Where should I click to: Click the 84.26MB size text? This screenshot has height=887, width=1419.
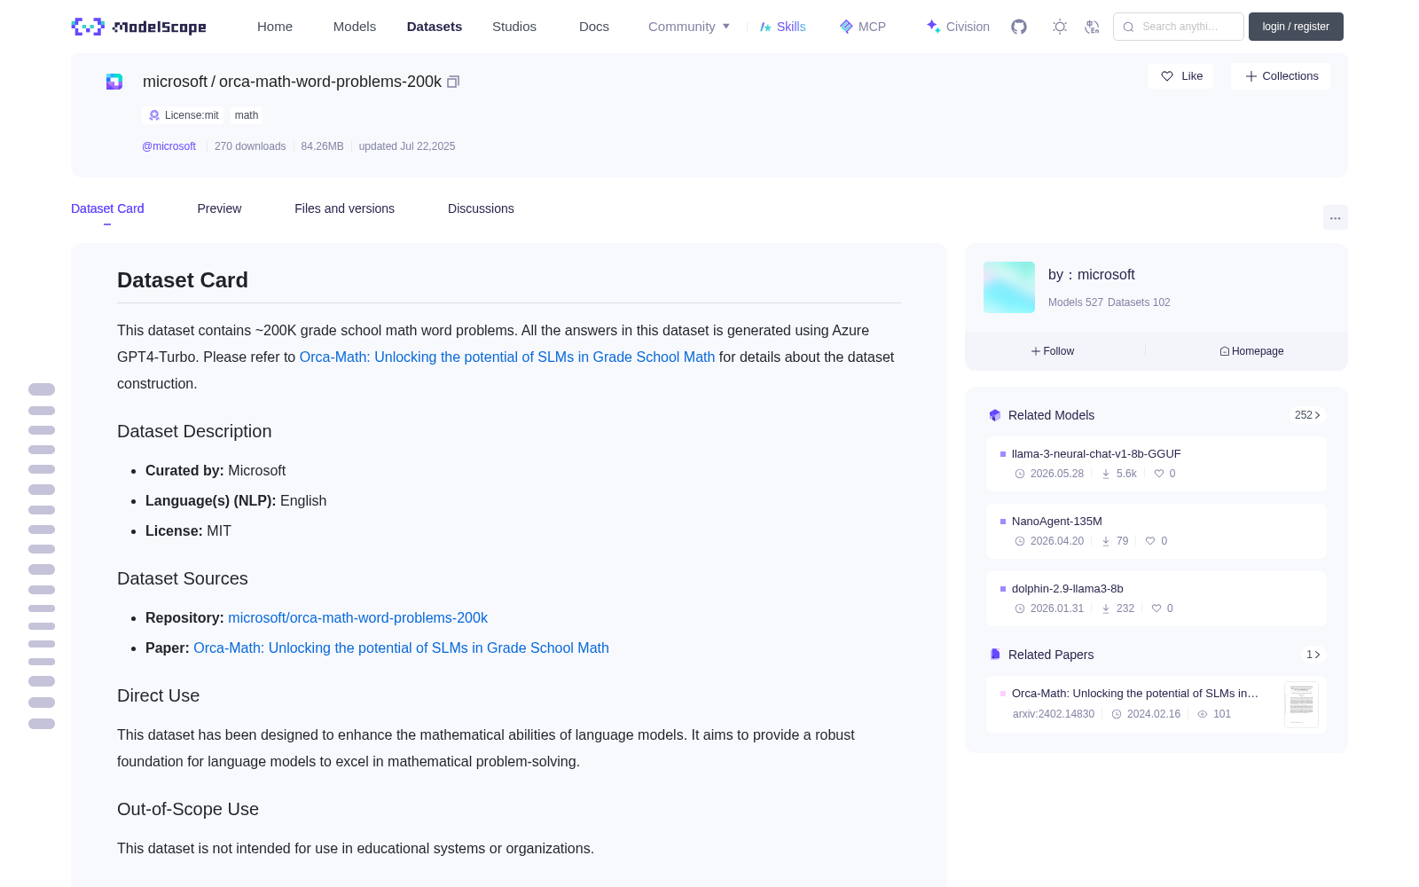tap(322, 146)
